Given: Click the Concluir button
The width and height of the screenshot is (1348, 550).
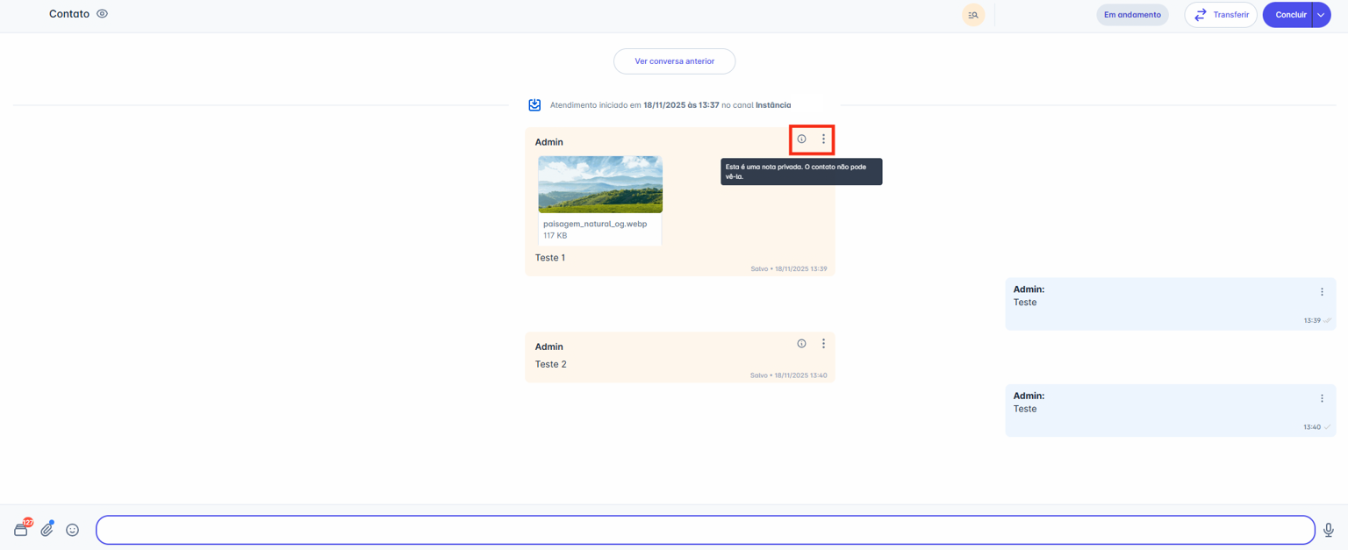Looking at the screenshot, I should coord(1288,15).
